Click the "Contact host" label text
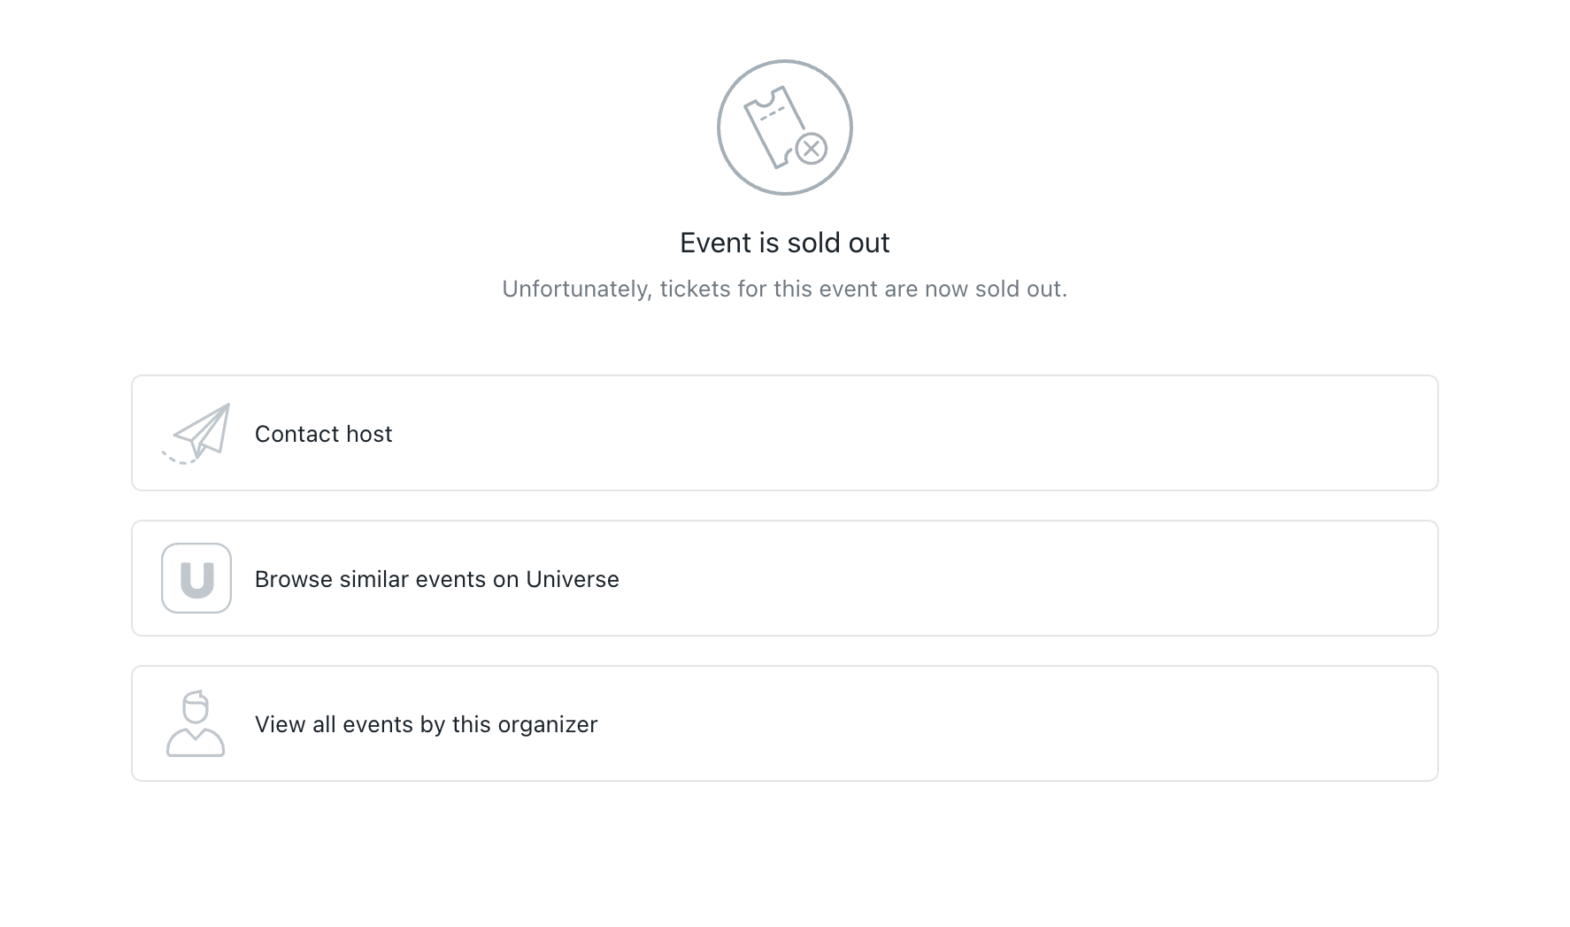1570x927 pixels. click(323, 434)
